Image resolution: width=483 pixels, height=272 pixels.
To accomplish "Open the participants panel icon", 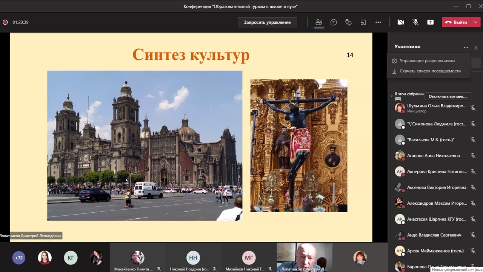I will tap(319, 22).
